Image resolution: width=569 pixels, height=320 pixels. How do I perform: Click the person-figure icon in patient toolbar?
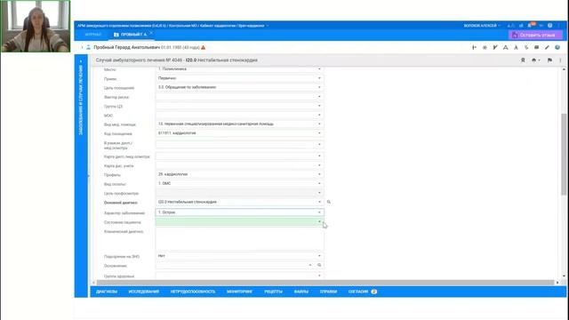(516, 47)
